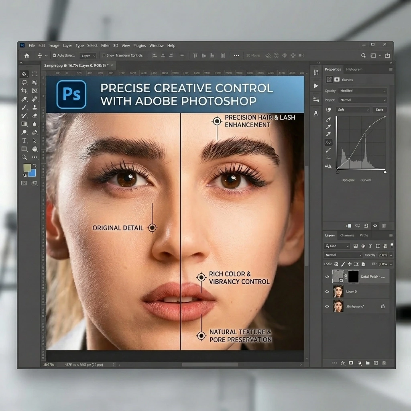This screenshot has height=411, width=411.
Task: Enable Show Transform Controls checkbox
Action: [103, 55]
